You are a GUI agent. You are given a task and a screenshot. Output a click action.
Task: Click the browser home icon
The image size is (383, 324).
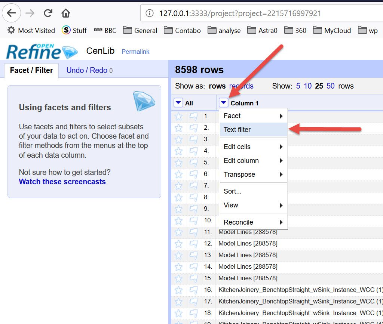(66, 13)
